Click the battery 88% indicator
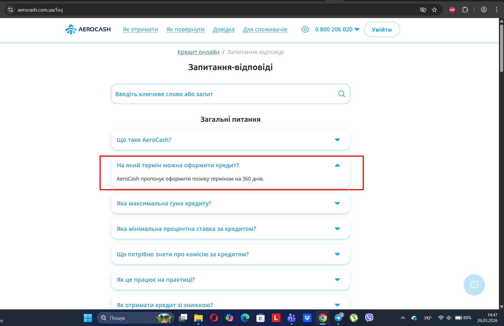Screen dimensions: 504x326 coord(463,318)
